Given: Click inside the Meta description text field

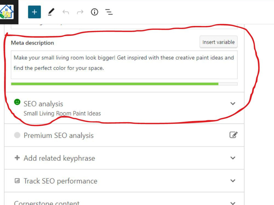Looking at the screenshot, I should (x=124, y=65).
